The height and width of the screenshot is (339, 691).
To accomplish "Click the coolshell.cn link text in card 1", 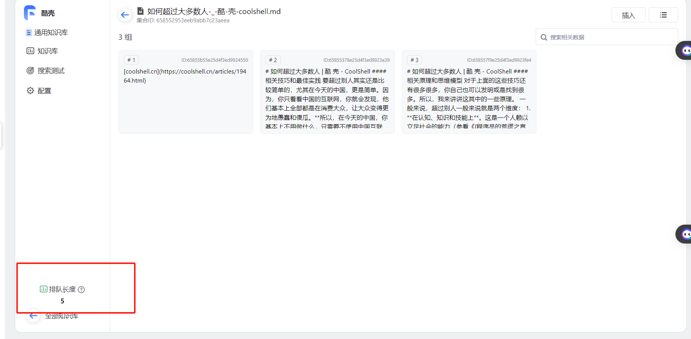I will coord(185,76).
